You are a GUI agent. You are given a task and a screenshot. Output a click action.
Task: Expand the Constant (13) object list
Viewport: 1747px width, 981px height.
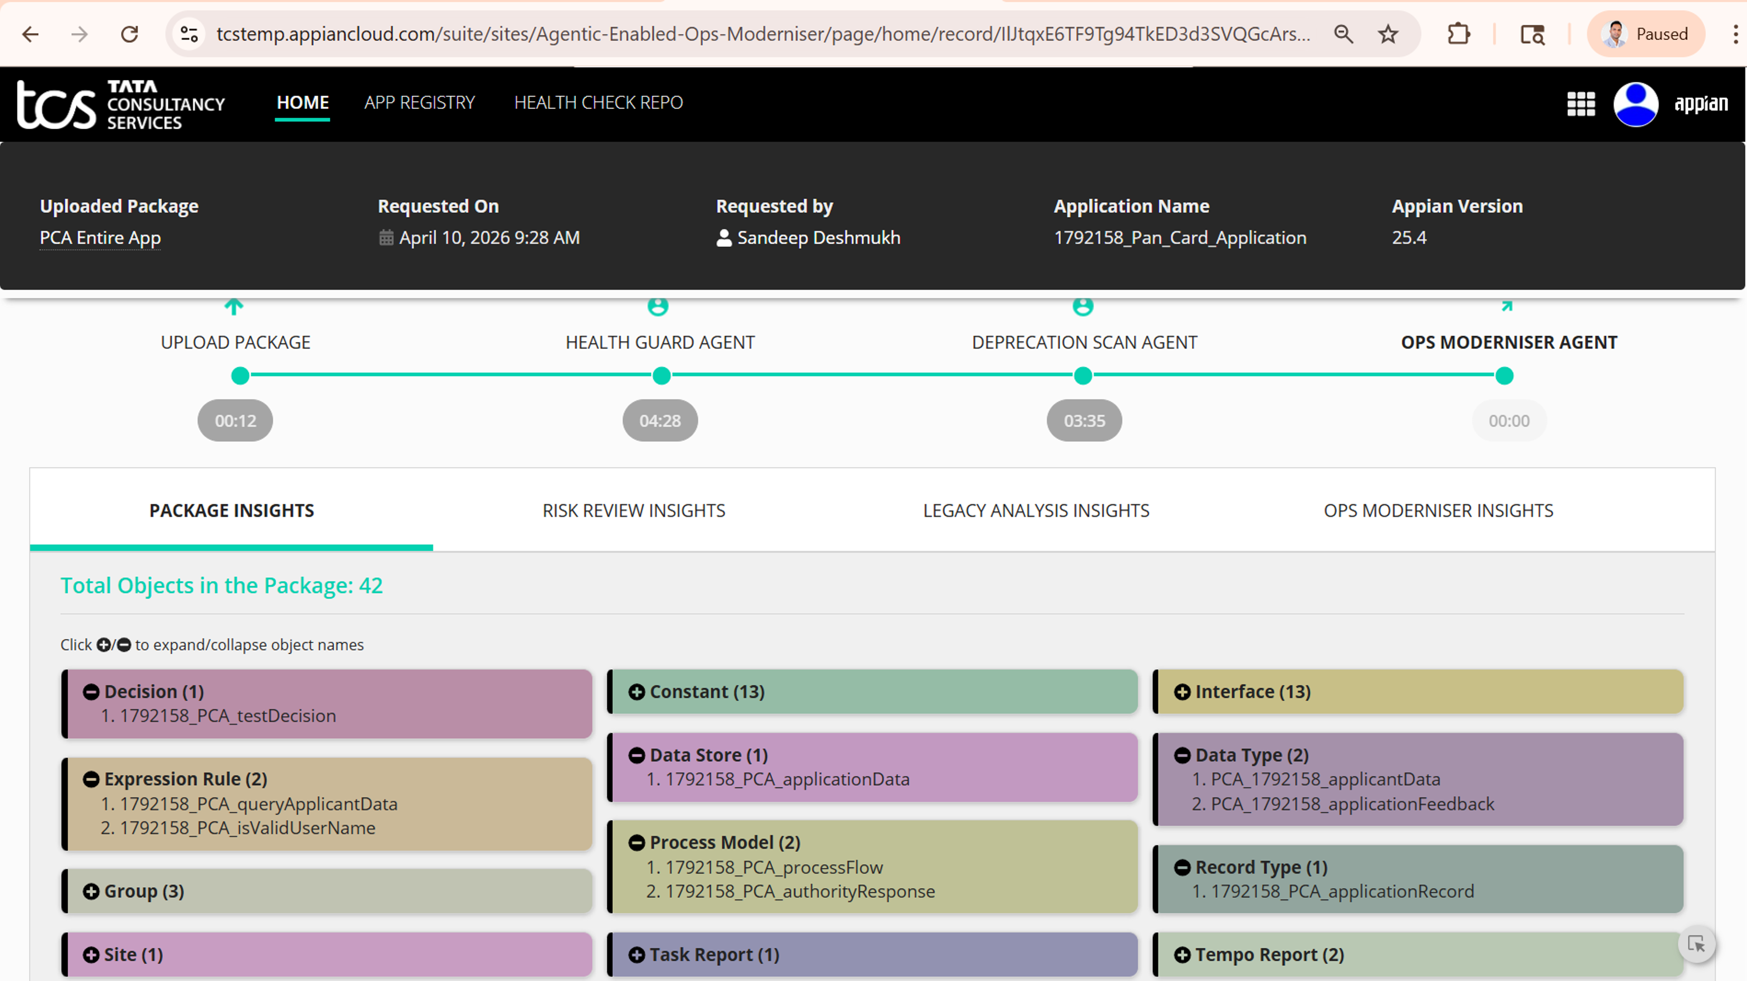(x=637, y=692)
